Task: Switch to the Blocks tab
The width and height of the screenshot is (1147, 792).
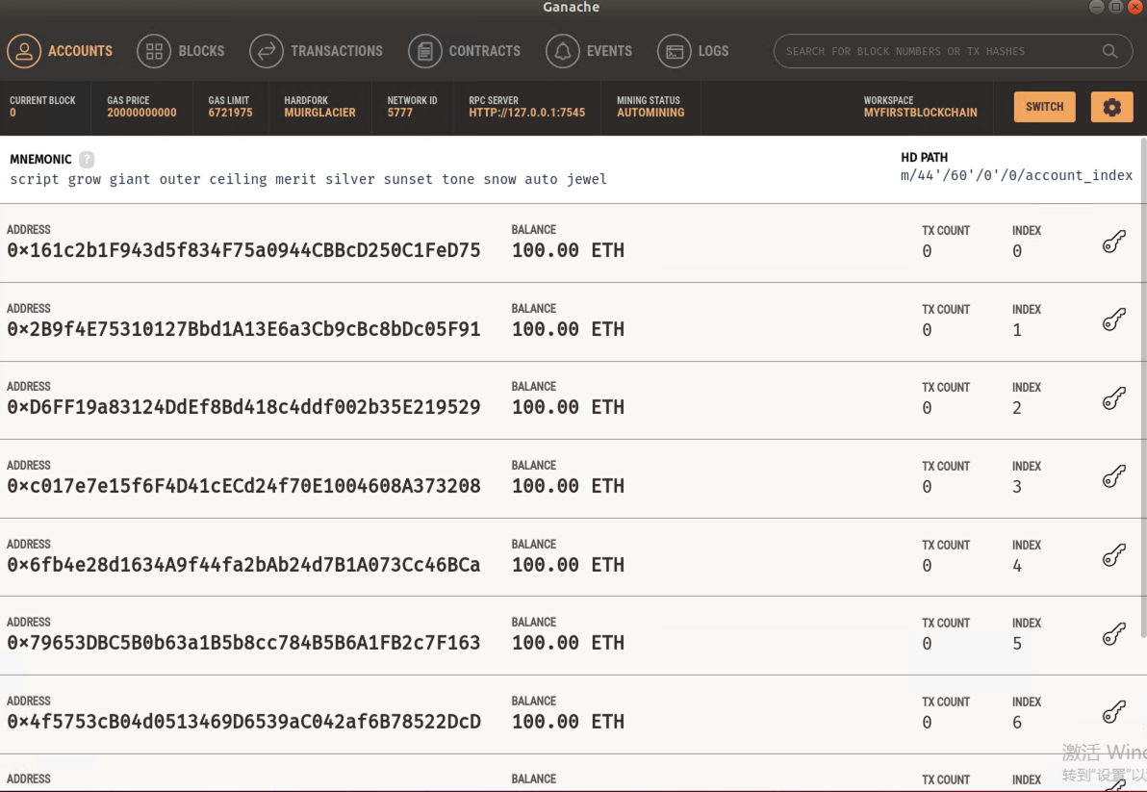Action: (x=181, y=51)
